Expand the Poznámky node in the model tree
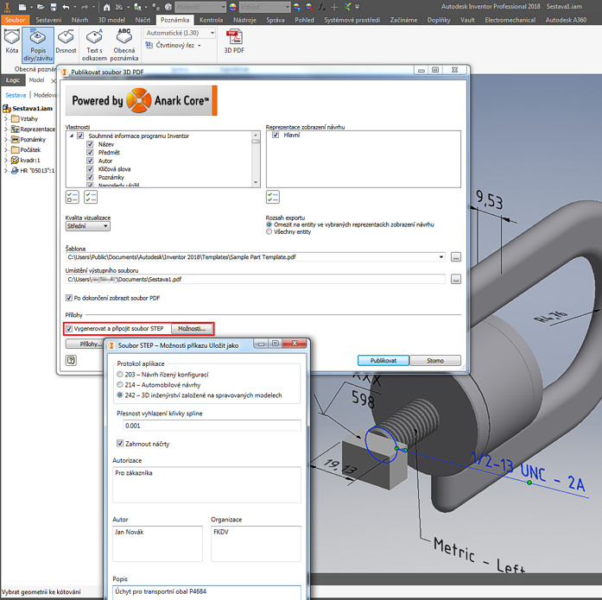The image size is (602, 600). click(6, 140)
